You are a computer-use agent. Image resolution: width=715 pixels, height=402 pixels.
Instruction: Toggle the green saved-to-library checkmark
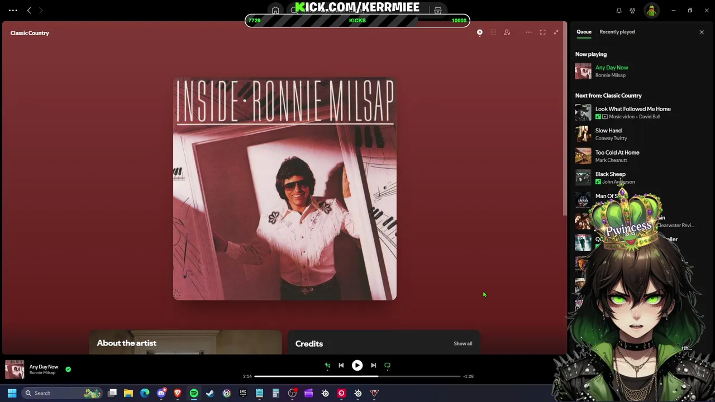tap(68, 369)
